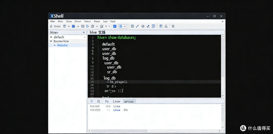Click the 6% value in bottom list

pos(126,110)
